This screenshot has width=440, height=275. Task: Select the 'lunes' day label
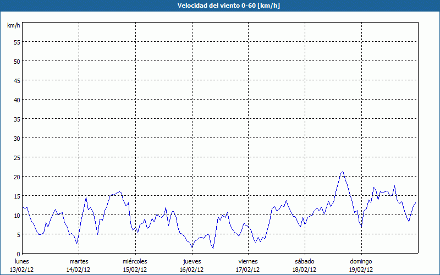22,261
